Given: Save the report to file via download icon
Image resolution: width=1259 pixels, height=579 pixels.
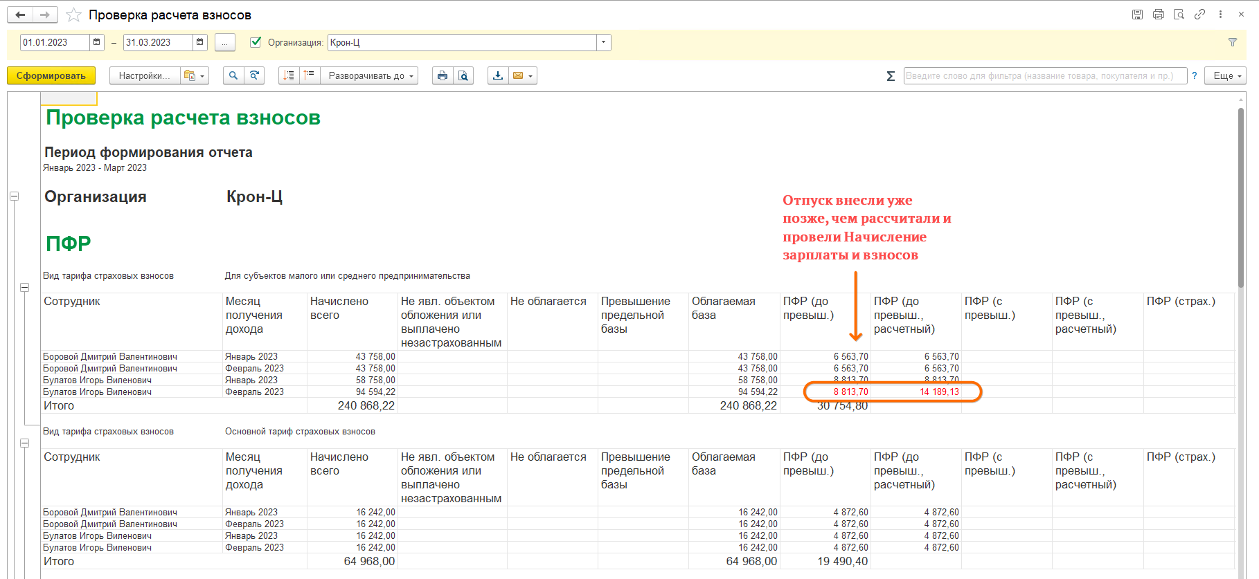Looking at the screenshot, I should [498, 75].
